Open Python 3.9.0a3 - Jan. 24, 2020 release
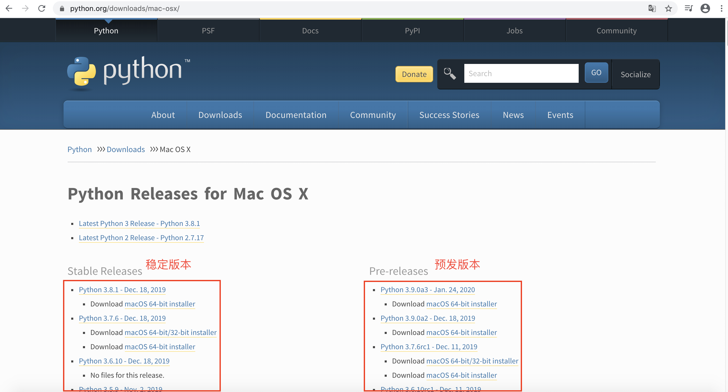 [x=428, y=290]
